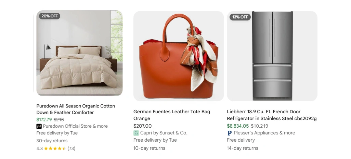The height and width of the screenshot is (159, 351).
Task: Open German Fuentes Leather Tote Bag title
Action: [172, 115]
